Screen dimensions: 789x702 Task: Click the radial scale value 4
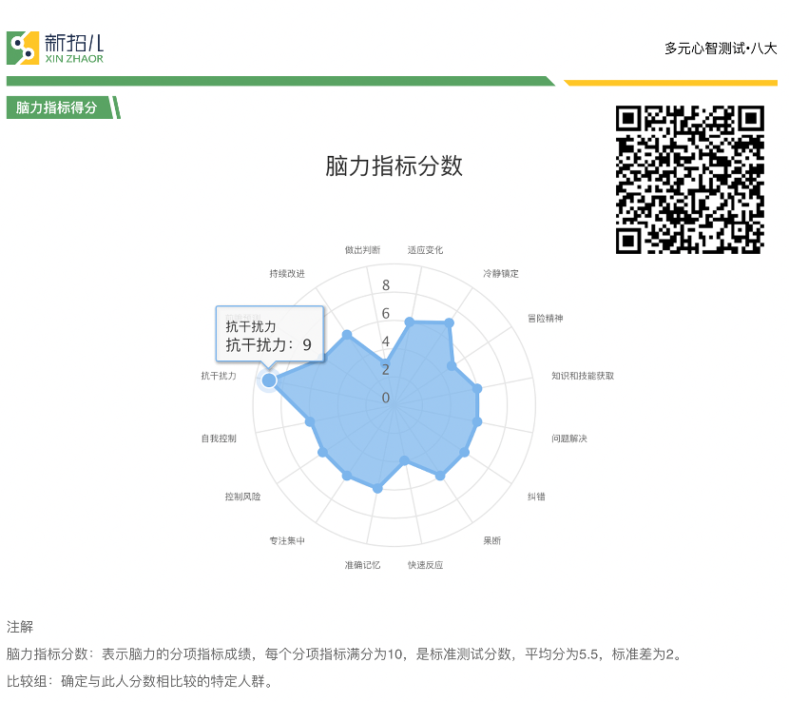pyautogui.click(x=385, y=341)
